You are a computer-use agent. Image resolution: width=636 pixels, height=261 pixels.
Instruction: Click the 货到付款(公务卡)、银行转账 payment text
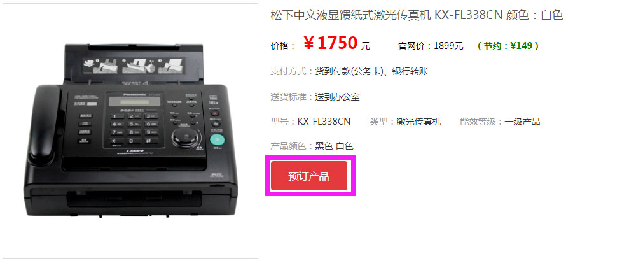(x=371, y=72)
